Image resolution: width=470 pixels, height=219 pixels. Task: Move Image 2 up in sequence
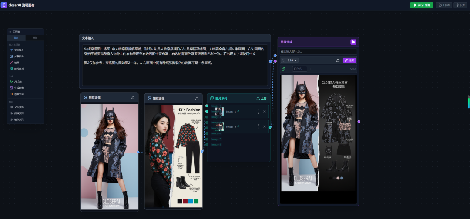(258, 125)
